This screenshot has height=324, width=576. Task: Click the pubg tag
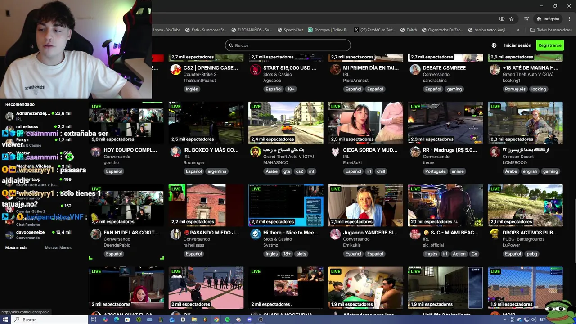[532, 254]
